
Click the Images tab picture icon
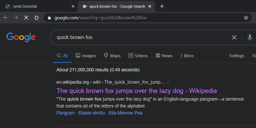point(78,56)
